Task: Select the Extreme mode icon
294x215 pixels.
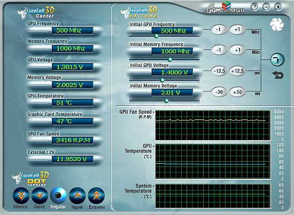Action: (96, 196)
